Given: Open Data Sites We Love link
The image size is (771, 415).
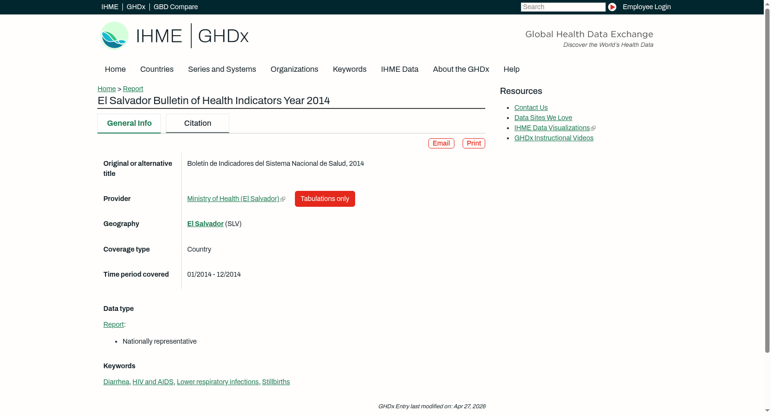Looking at the screenshot, I should (x=543, y=118).
